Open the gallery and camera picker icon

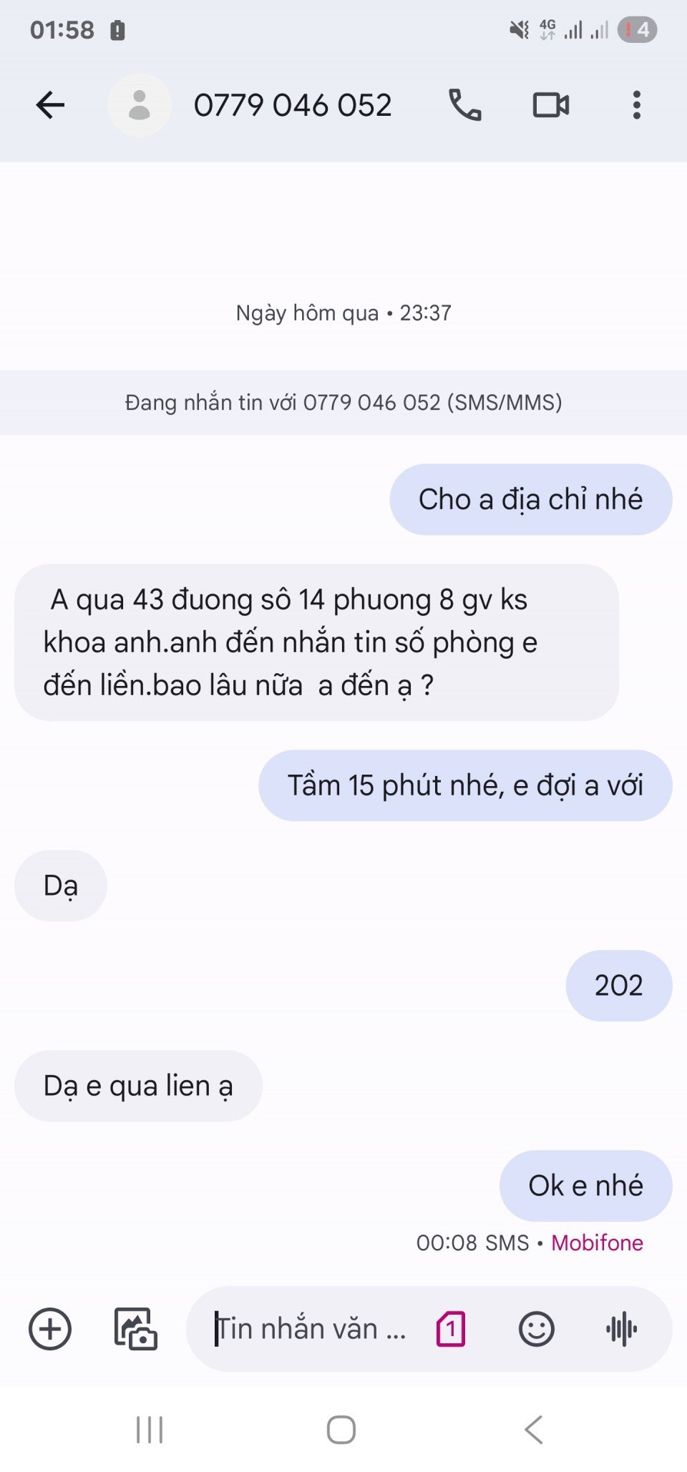[x=136, y=1329]
